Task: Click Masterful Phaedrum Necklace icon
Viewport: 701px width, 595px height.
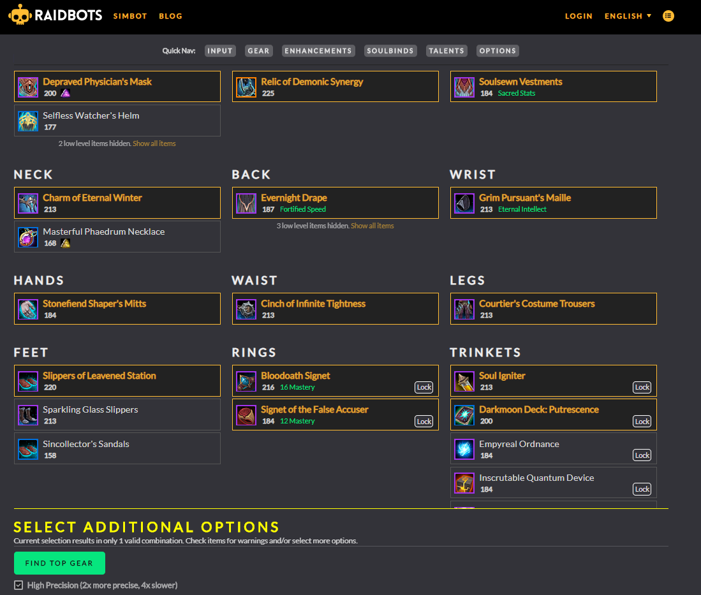Action: coord(27,237)
